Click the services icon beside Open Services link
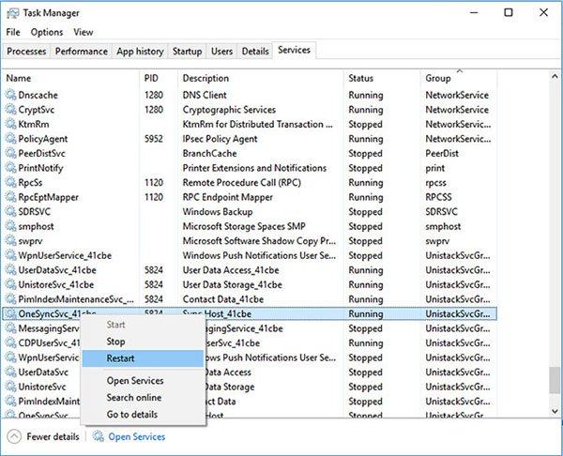 click(x=98, y=436)
